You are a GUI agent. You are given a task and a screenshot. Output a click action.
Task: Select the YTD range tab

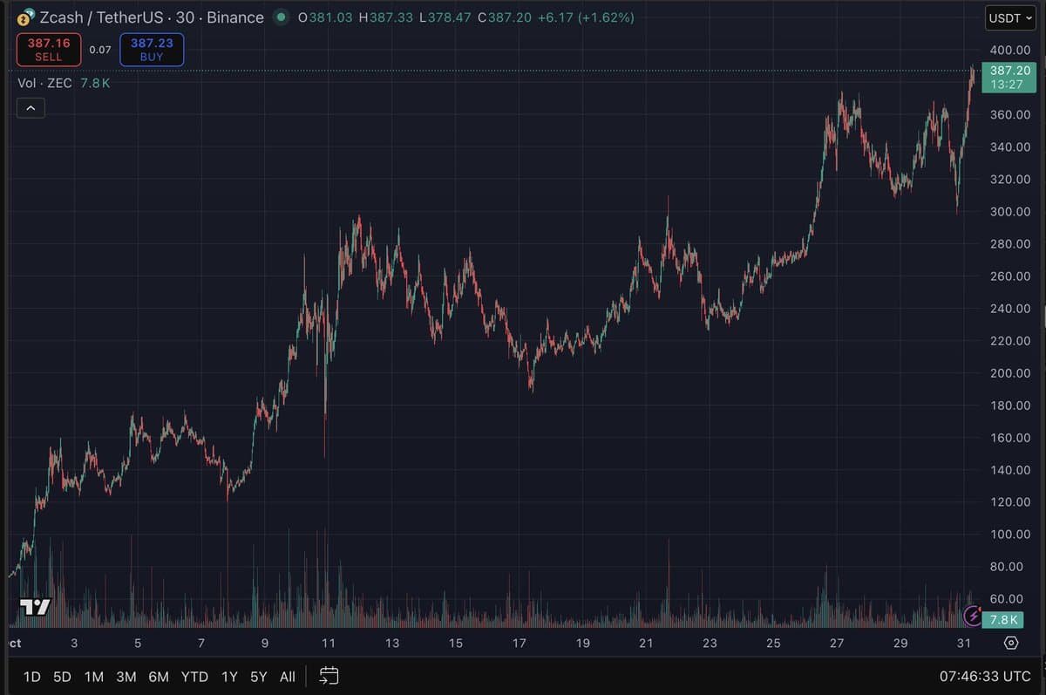[194, 676]
